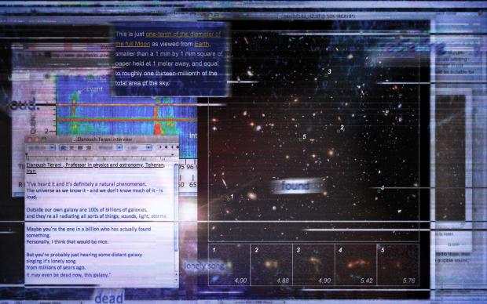The height and width of the screenshot is (304, 487).
Task: Open the Styles dropdown in TextEdit toolbar
Action: coord(41,148)
